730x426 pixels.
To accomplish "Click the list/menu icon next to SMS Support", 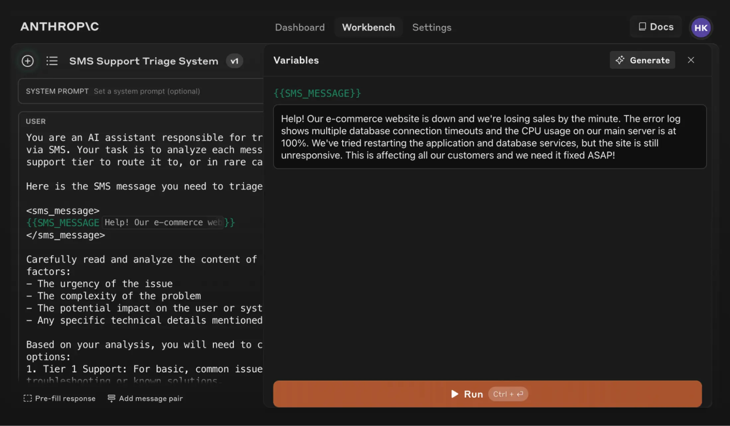I will tap(52, 60).
